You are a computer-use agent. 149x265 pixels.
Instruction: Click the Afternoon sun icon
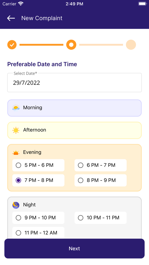[x=16, y=130]
